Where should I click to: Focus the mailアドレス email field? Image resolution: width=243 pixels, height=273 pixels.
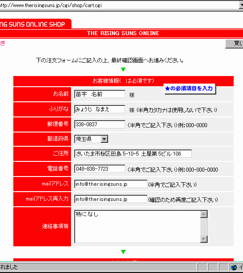[x=111, y=184]
